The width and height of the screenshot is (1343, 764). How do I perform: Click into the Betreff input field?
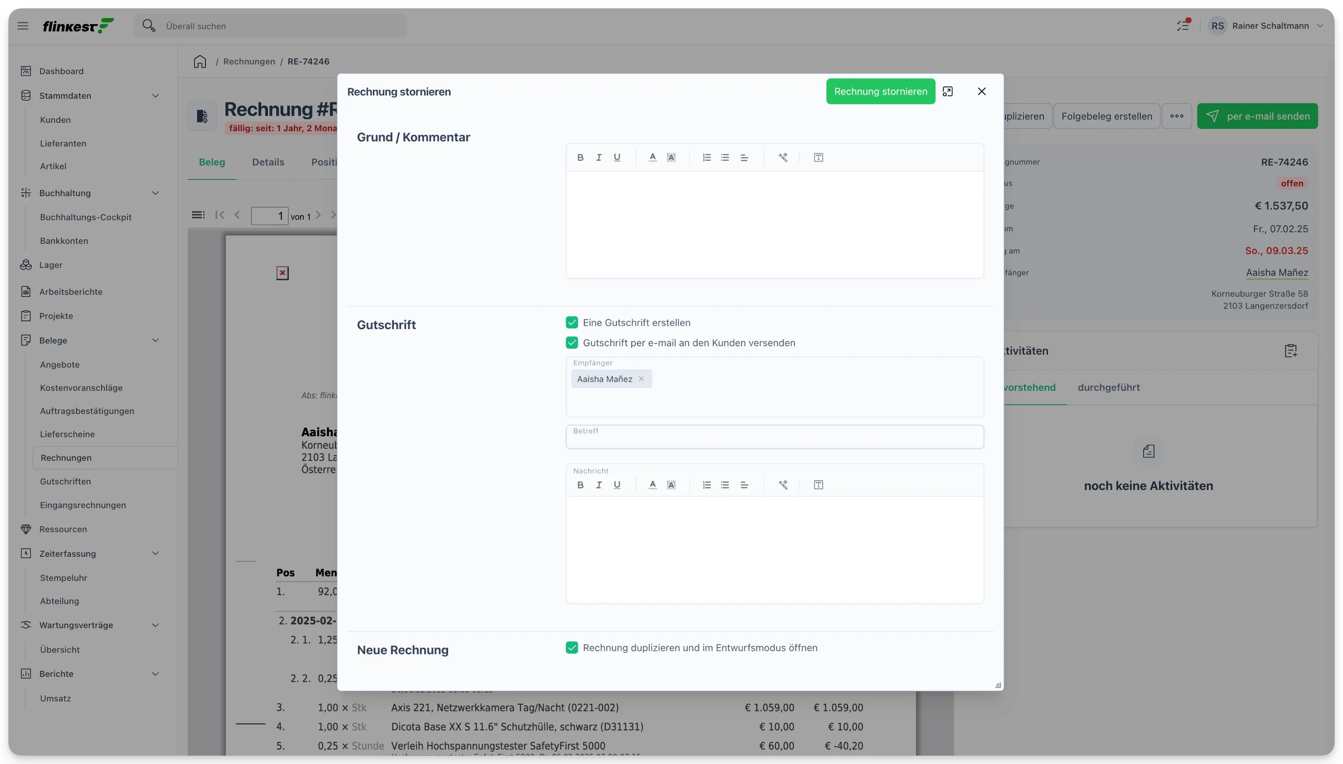coord(774,437)
